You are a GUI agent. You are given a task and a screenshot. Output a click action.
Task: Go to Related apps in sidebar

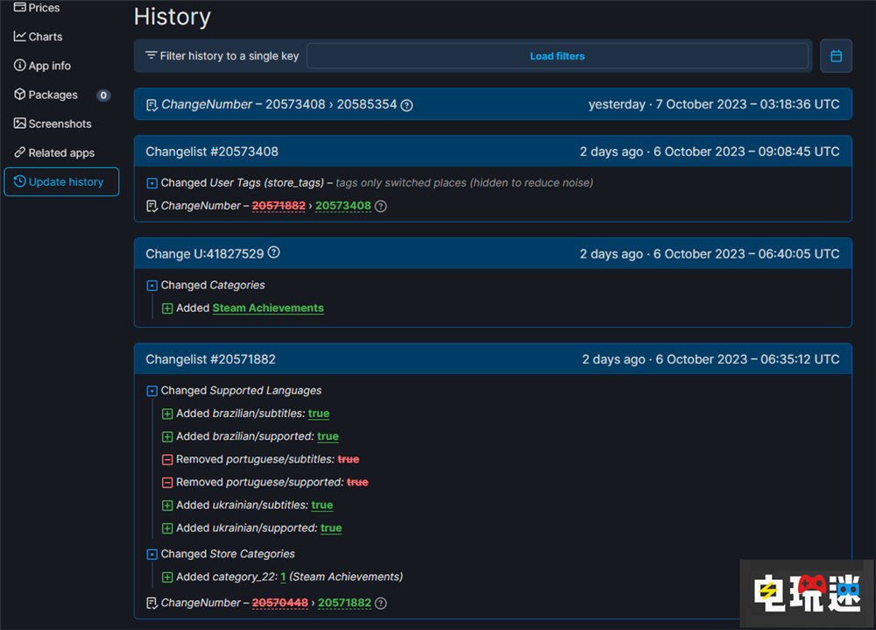[x=60, y=152]
